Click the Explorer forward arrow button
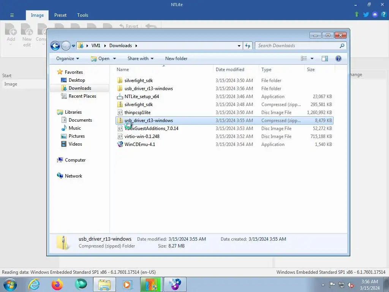389x292 pixels. [x=66, y=46]
